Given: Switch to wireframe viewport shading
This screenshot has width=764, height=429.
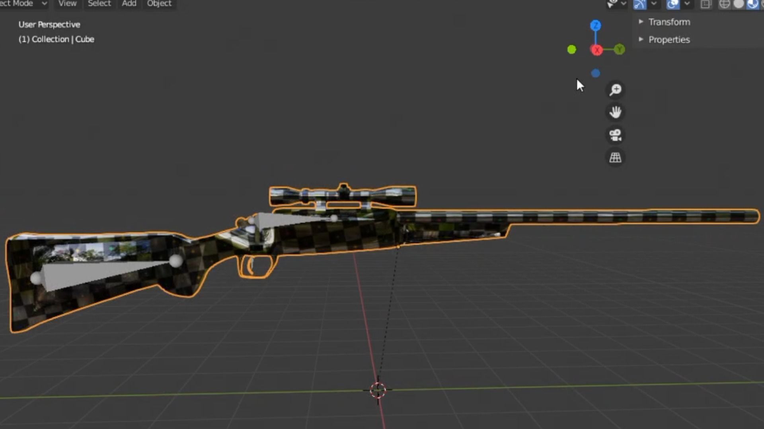Looking at the screenshot, I should 725,4.
